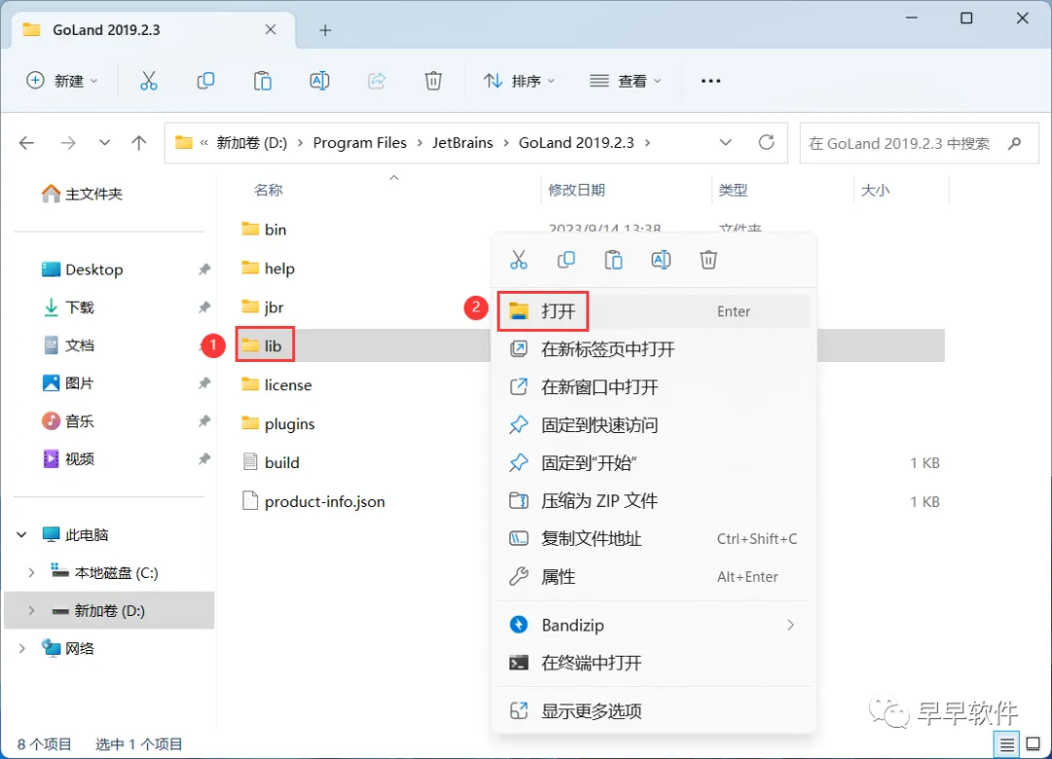Click the pin icon next to 音乐
This screenshot has height=759, width=1052.
(x=204, y=421)
